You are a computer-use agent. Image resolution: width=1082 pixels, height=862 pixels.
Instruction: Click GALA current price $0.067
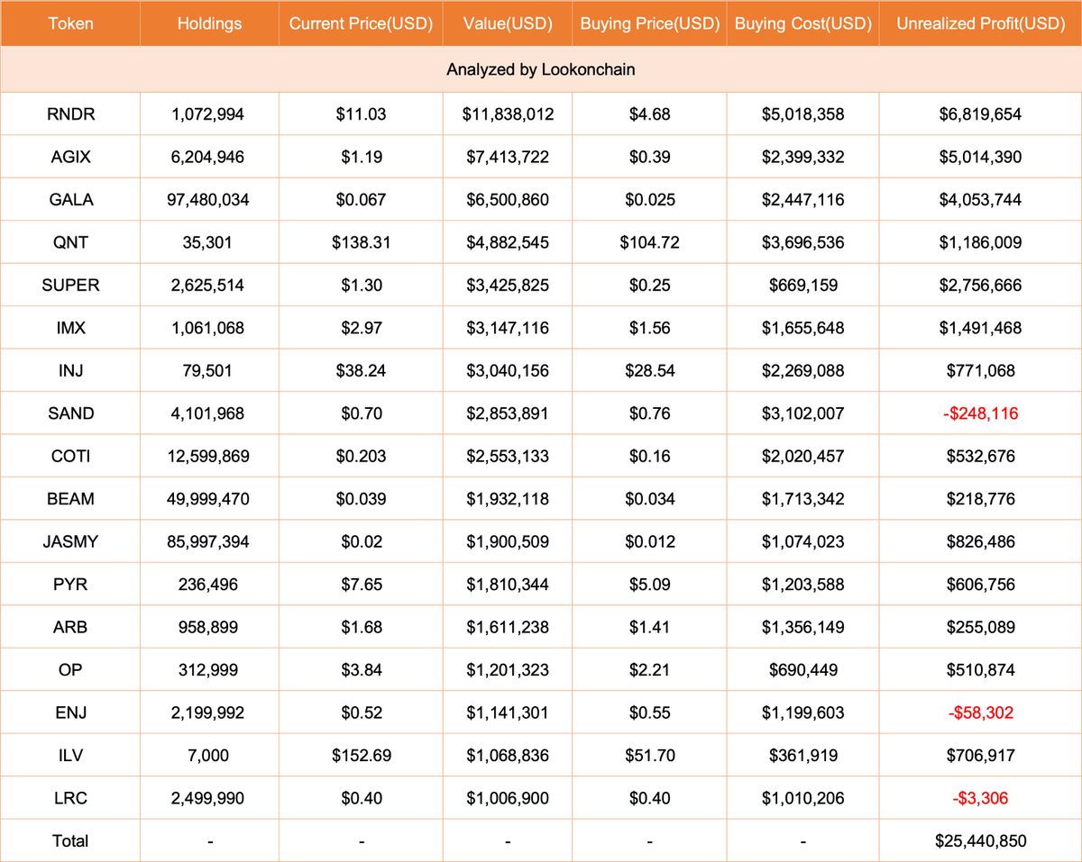tap(362, 200)
